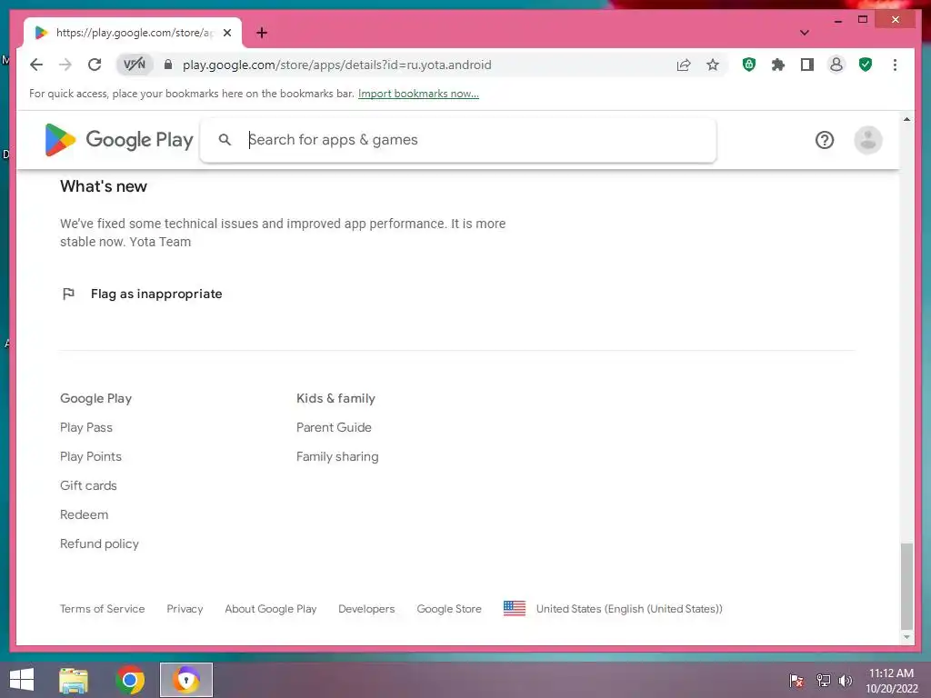Click the address bar URL
Viewport: 931px width, 698px height.
(x=336, y=65)
